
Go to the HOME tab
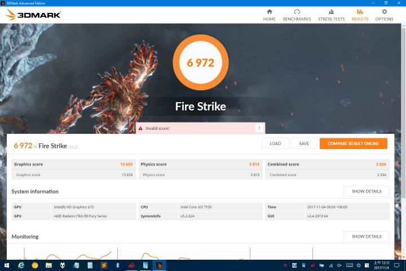coord(270,15)
